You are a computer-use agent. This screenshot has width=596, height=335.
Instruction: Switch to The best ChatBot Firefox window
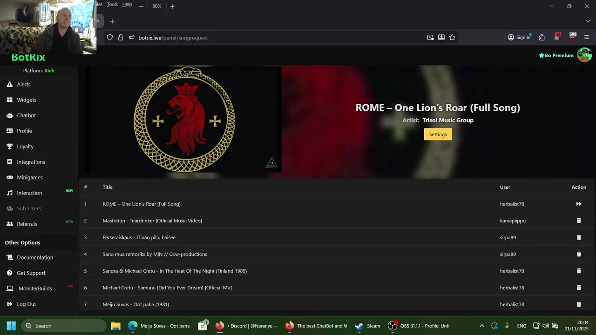[316, 326]
